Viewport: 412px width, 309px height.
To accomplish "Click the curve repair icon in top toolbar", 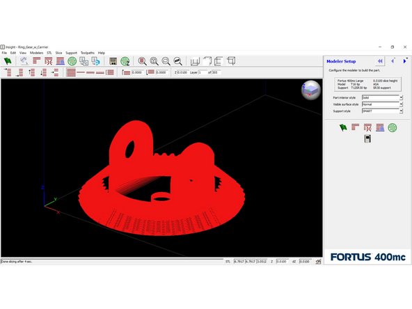I will click(x=48, y=61).
